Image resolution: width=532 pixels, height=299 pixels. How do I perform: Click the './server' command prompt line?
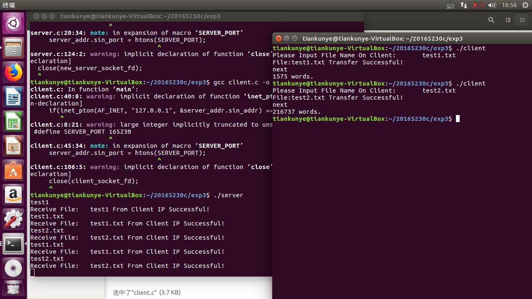(x=137, y=195)
